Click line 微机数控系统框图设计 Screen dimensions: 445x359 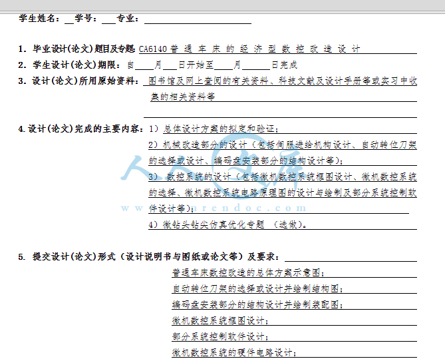pyautogui.click(x=220, y=320)
